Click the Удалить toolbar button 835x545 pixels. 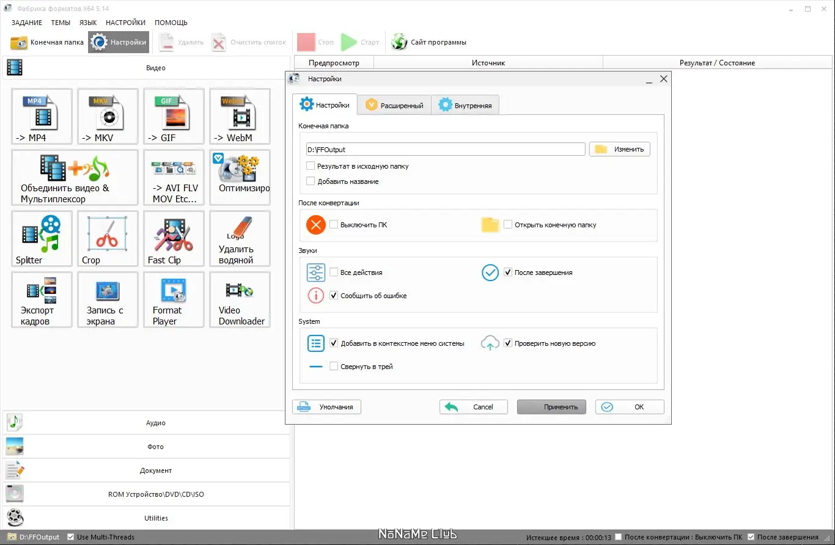coord(181,42)
